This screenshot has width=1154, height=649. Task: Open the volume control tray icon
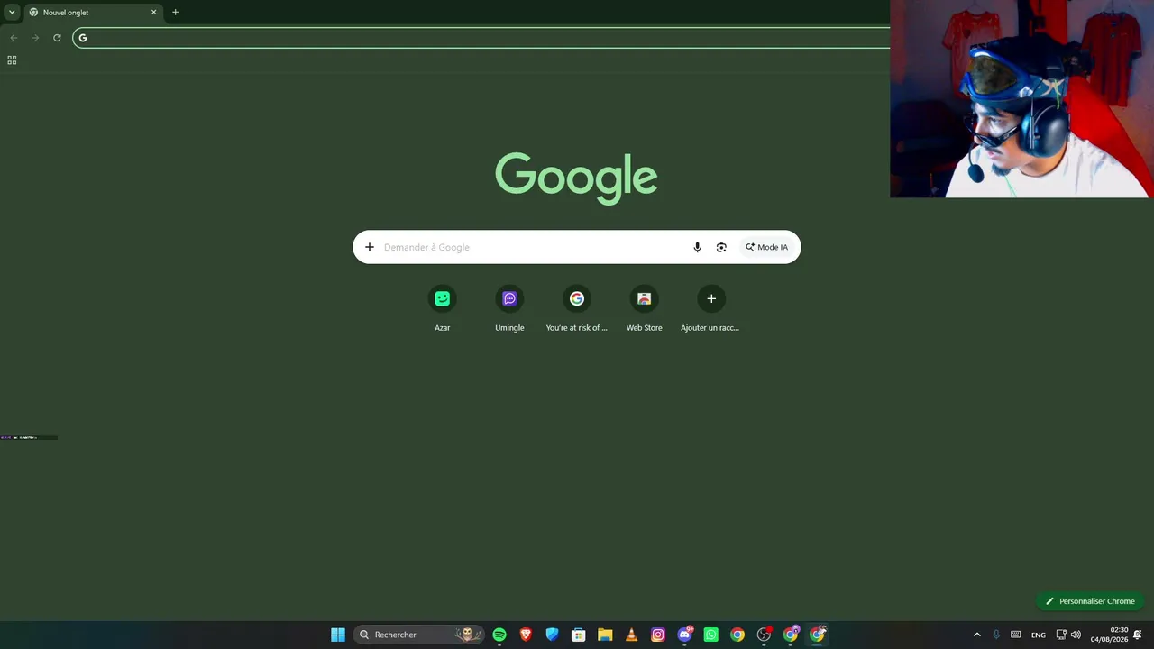click(1076, 635)
